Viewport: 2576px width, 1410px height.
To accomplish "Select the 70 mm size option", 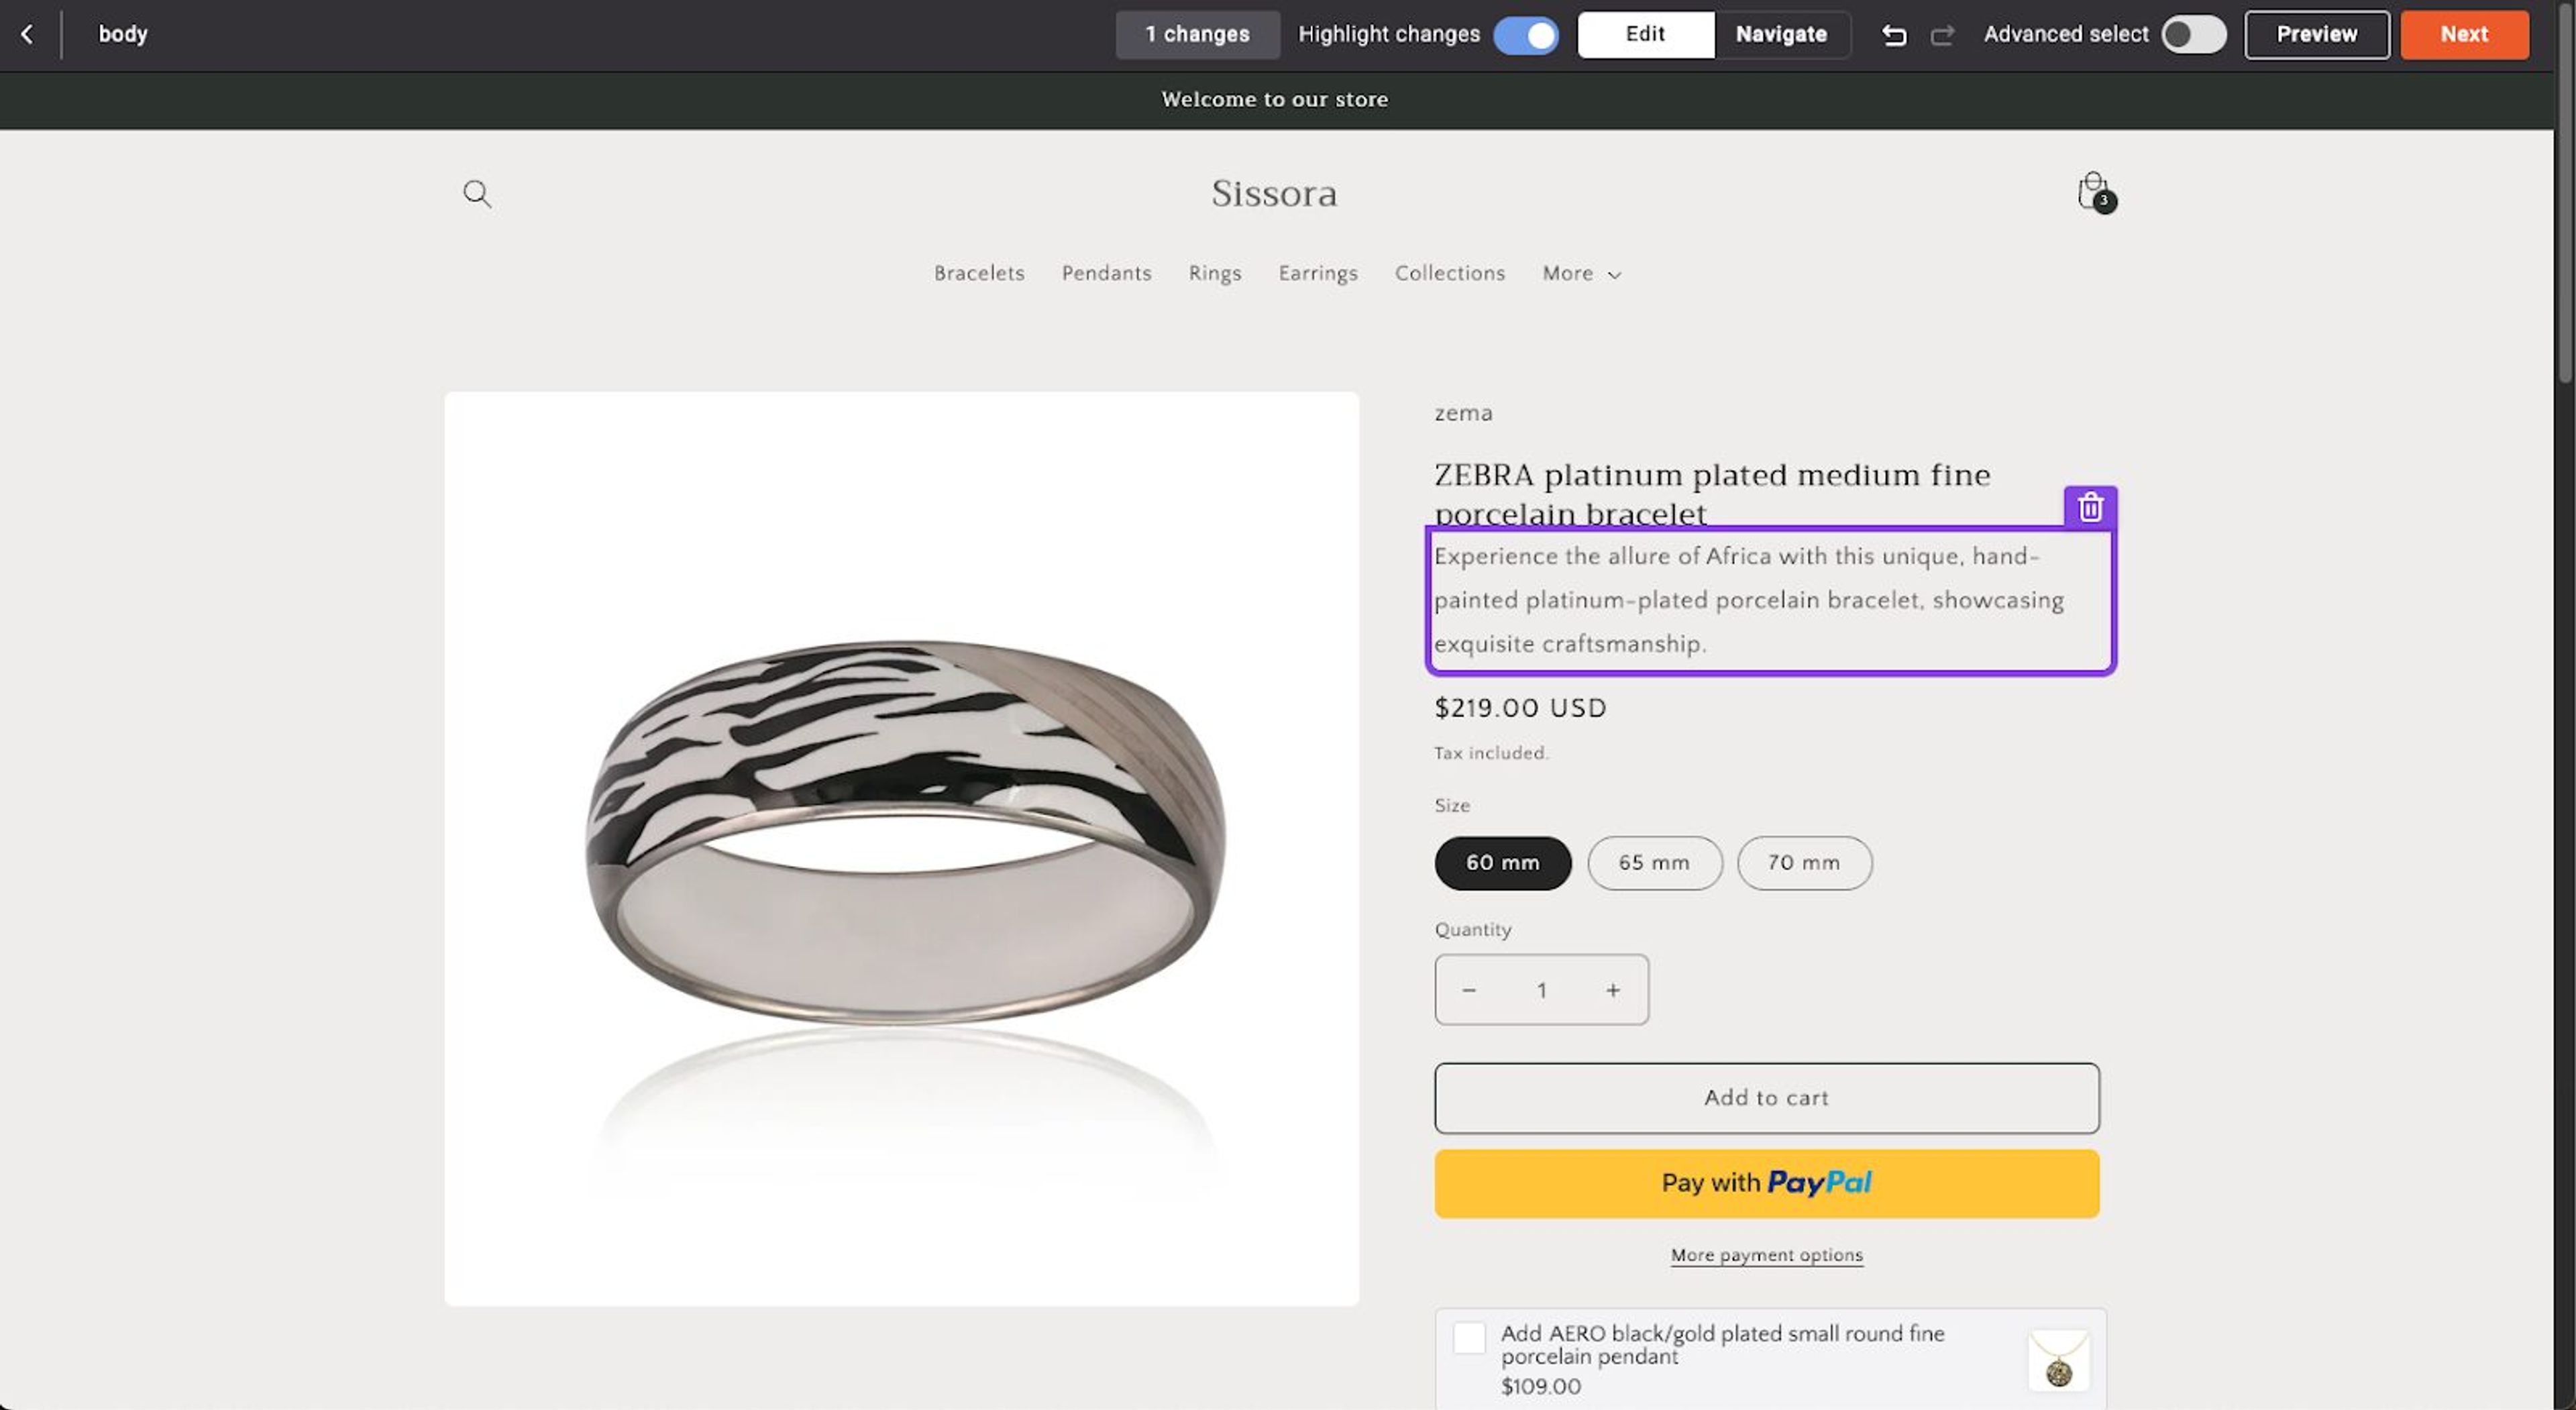I will 1804,862.
